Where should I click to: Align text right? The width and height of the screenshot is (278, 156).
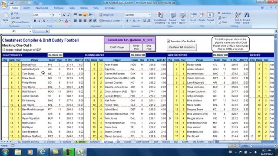85,21
